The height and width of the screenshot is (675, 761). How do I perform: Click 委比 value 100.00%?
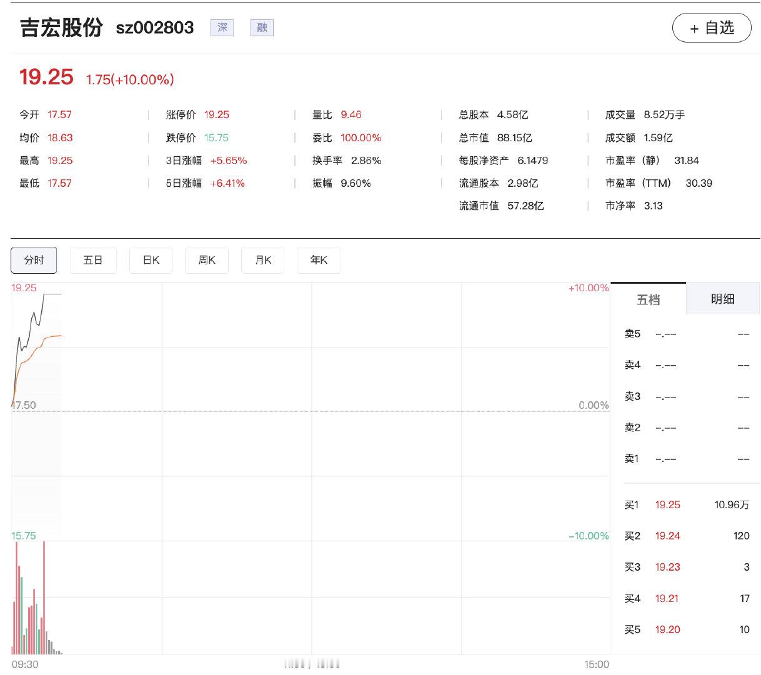pos(361,138)
